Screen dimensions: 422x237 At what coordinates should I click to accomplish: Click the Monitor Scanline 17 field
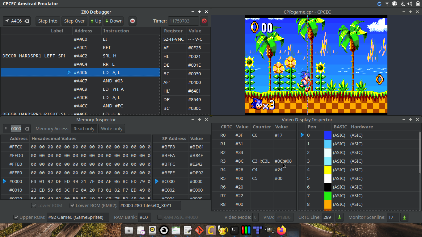pyautogui.click(x=393, y=217)
